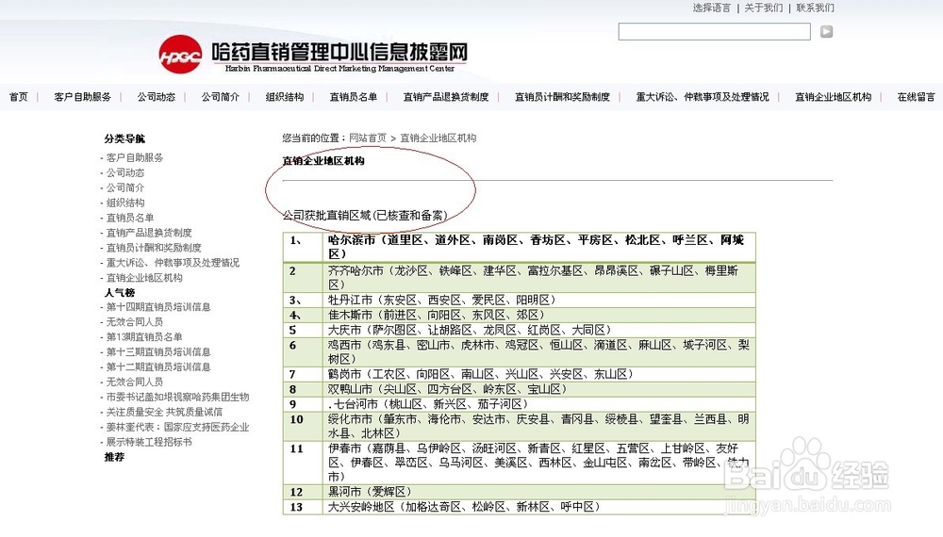Select table row 七台河市 text
943x537 pixels.
point(430,404)
